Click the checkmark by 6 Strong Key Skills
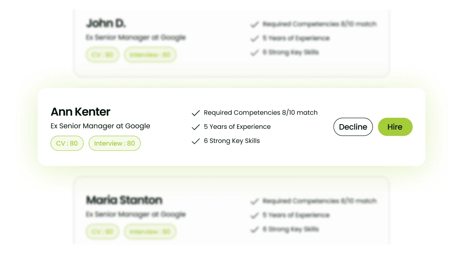Viewport: 464px width, 253px height. point(196,141)
